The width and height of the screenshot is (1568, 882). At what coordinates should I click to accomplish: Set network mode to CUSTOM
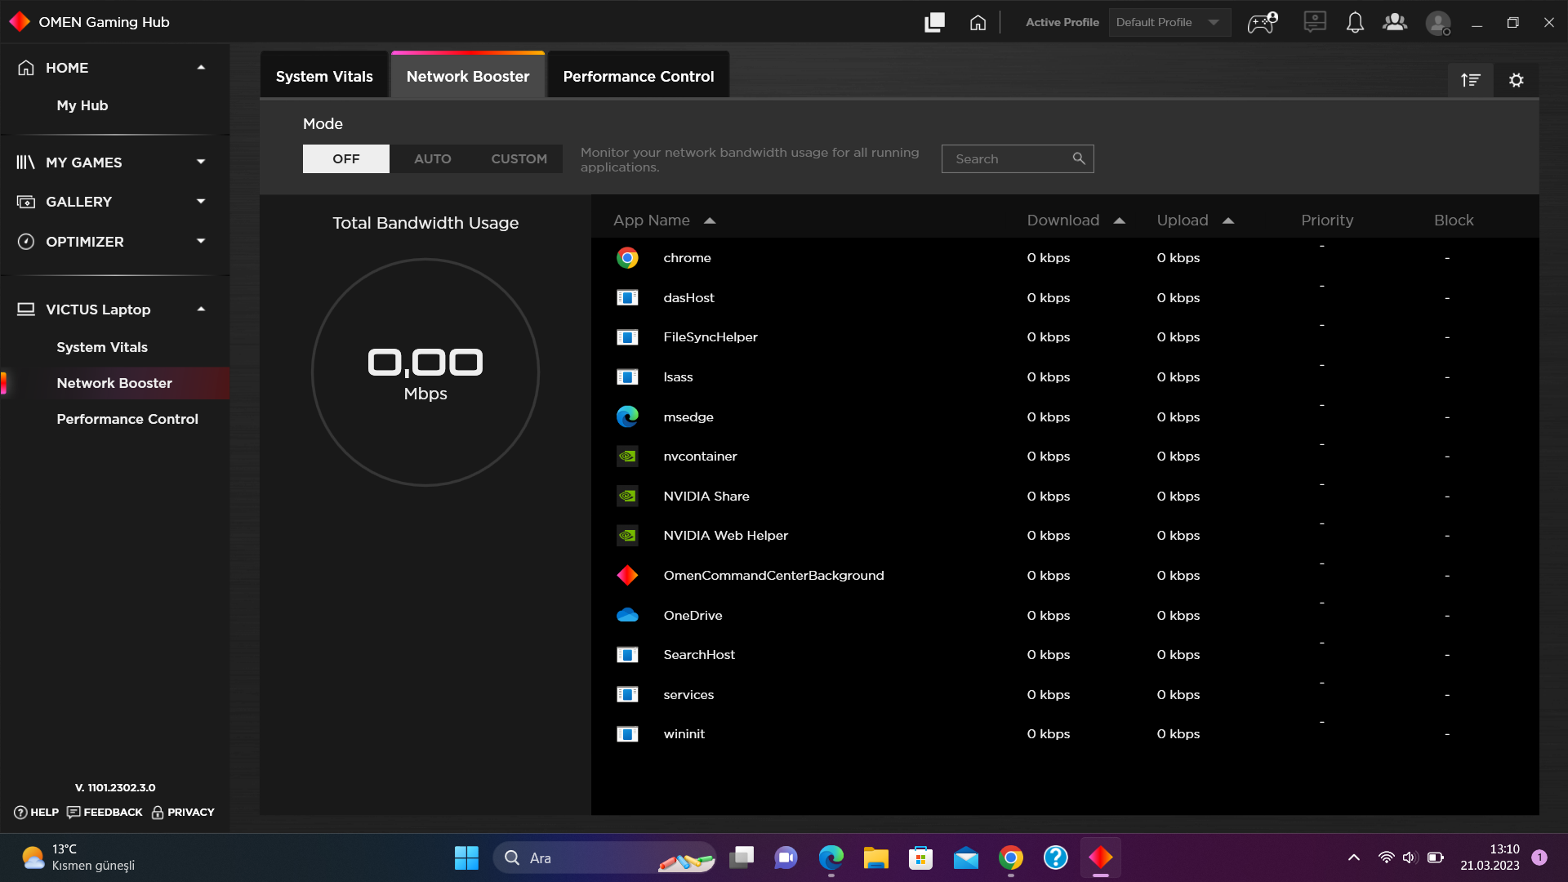click(x=519, y=158)
